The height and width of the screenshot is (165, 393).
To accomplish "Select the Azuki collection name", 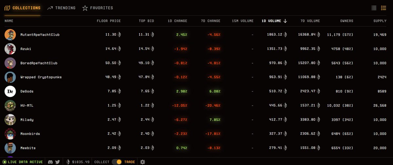I will 26,49.
